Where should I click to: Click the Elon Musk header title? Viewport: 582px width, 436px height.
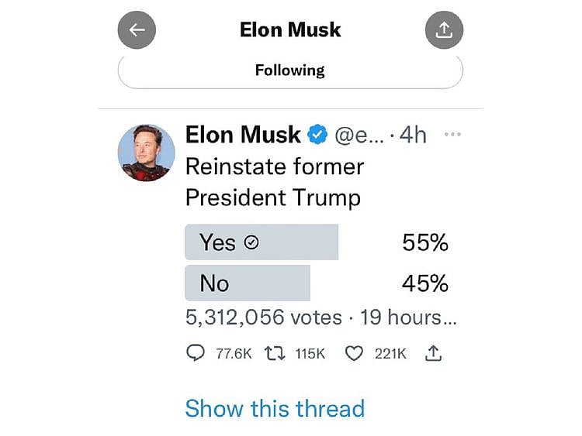[290, 30]
